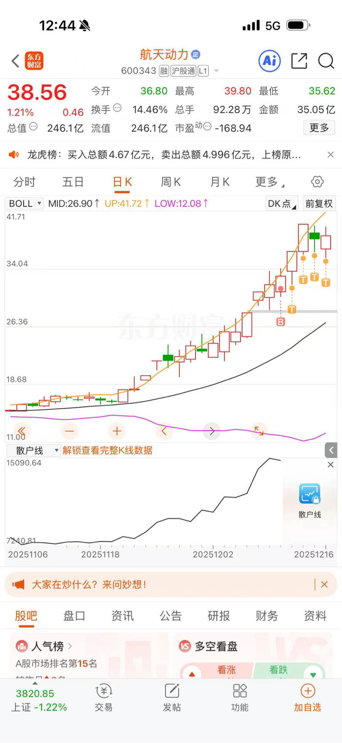Open 人气榜 chevron
Viewport: 342px width, 743px height.
(x=70, y=646)
